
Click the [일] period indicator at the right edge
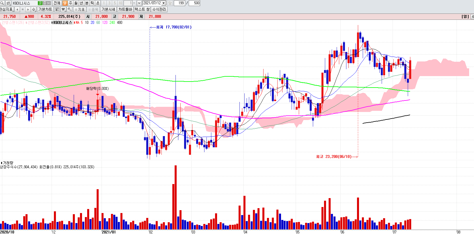[465, 16]
